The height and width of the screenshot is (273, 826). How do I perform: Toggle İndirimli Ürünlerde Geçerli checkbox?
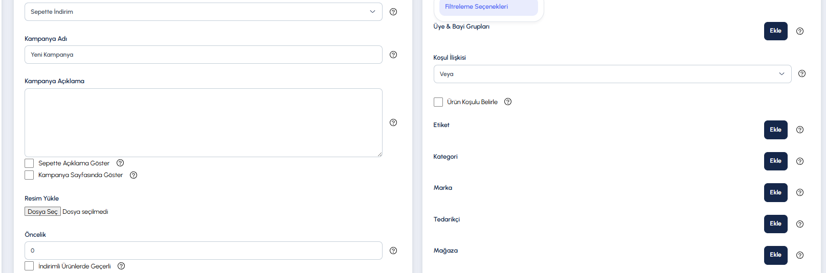coord(29,266)
